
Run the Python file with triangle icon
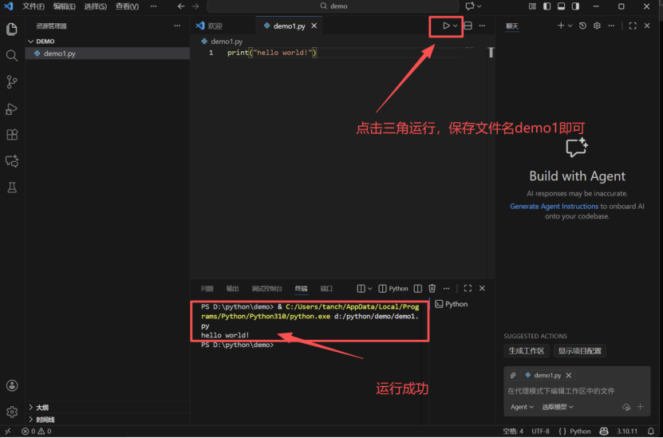click(x=446, y=26)
